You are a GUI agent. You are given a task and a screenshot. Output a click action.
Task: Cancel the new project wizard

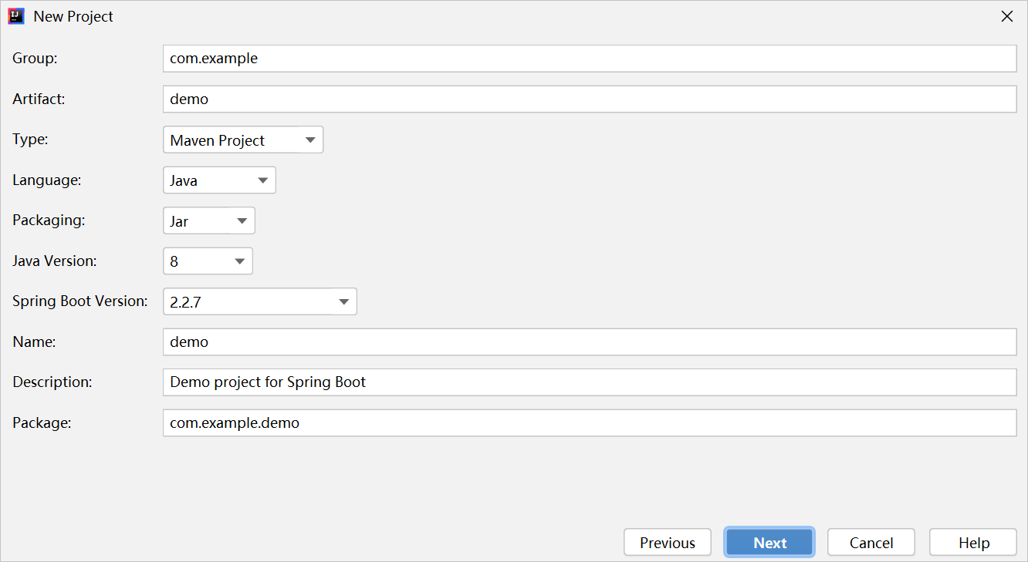point(871,542)
